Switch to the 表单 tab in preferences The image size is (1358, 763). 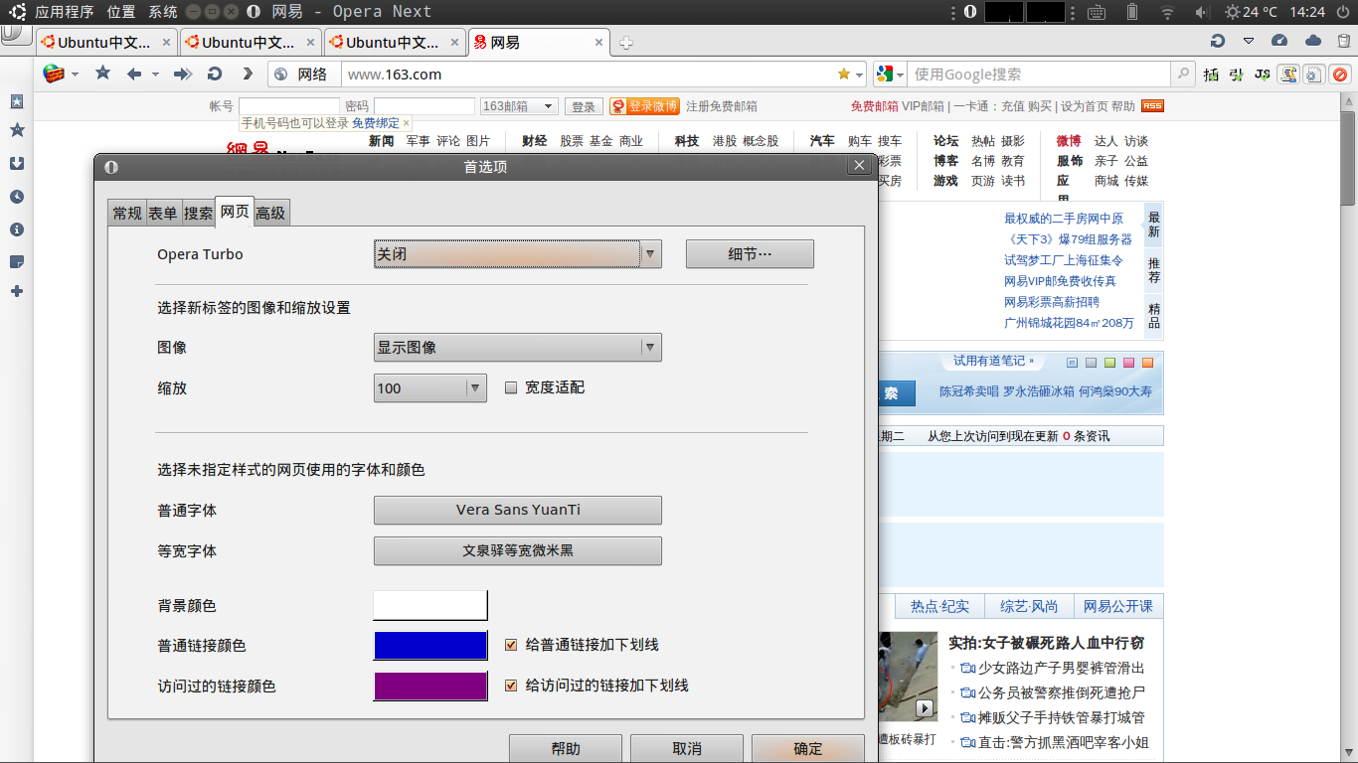click(163, 214)
